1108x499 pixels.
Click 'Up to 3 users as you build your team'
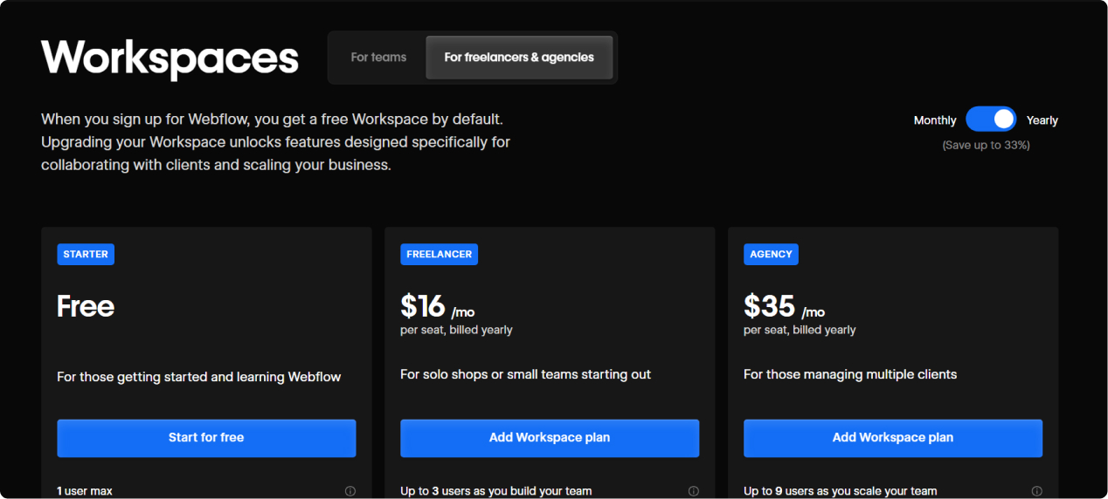[496, 491]
